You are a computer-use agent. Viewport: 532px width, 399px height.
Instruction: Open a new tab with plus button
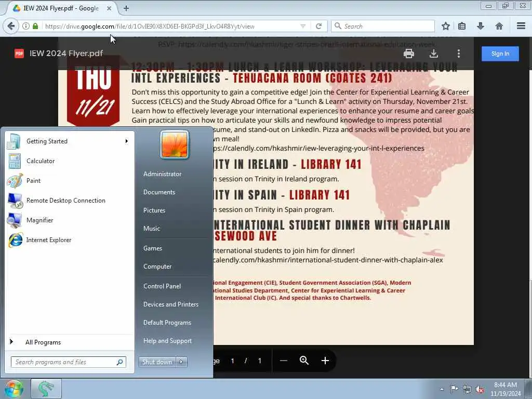click(126, 8)
